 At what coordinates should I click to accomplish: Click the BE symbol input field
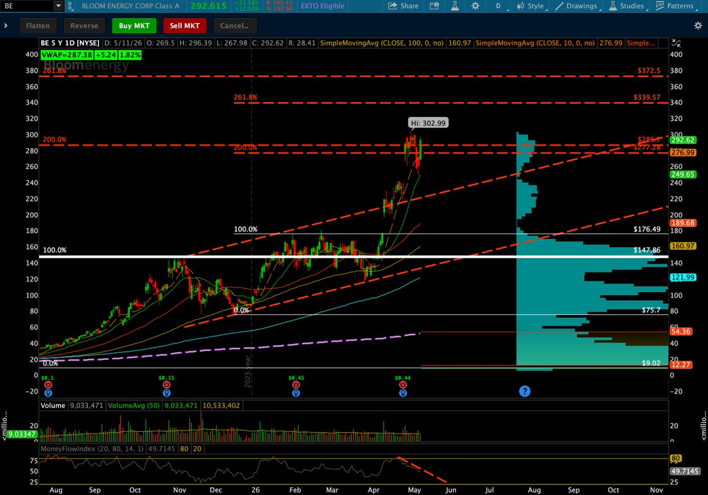point(27,6)
